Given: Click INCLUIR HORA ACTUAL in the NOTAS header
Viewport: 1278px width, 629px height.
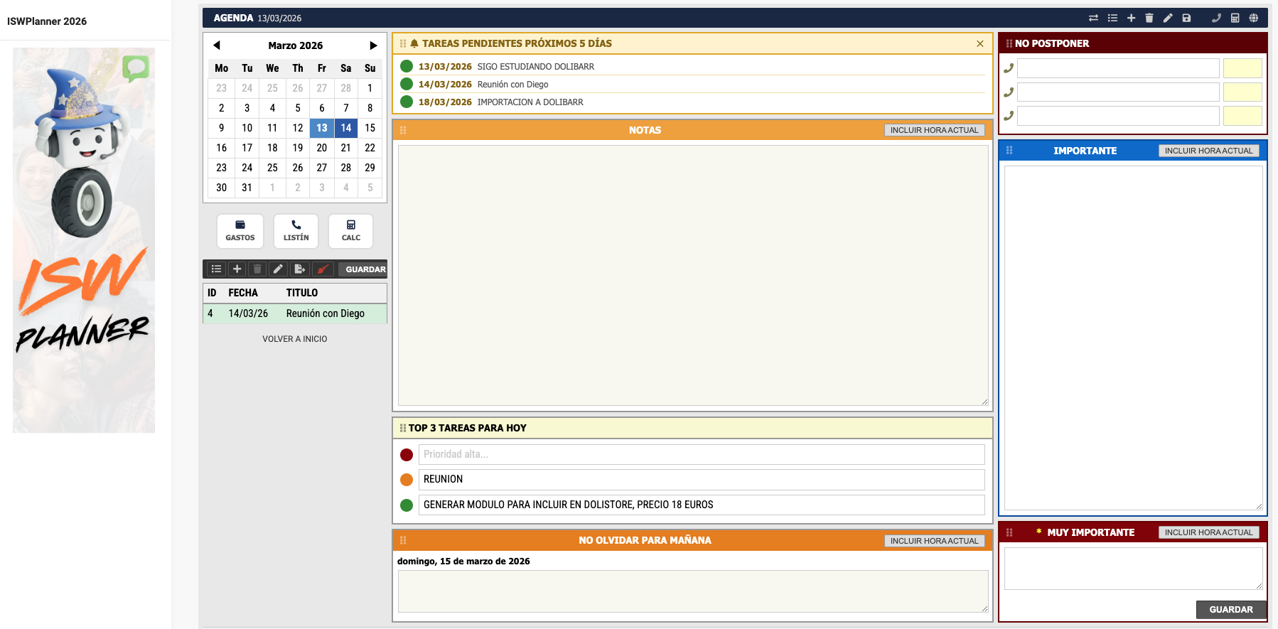Looking at the screenshot, I should pyautogui.click(x=934, y=130).
